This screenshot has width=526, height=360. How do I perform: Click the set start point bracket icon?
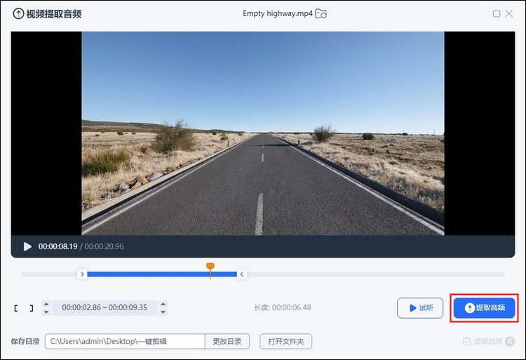tap(16, 308)
